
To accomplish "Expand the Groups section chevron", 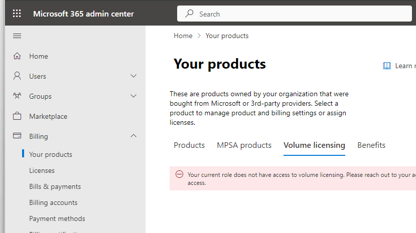I will click(x=133, y=96).
